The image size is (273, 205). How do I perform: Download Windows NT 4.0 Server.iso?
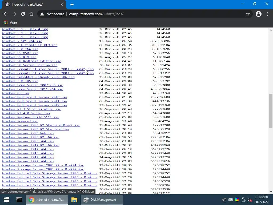pyautogui.click(x=26, y=113)
